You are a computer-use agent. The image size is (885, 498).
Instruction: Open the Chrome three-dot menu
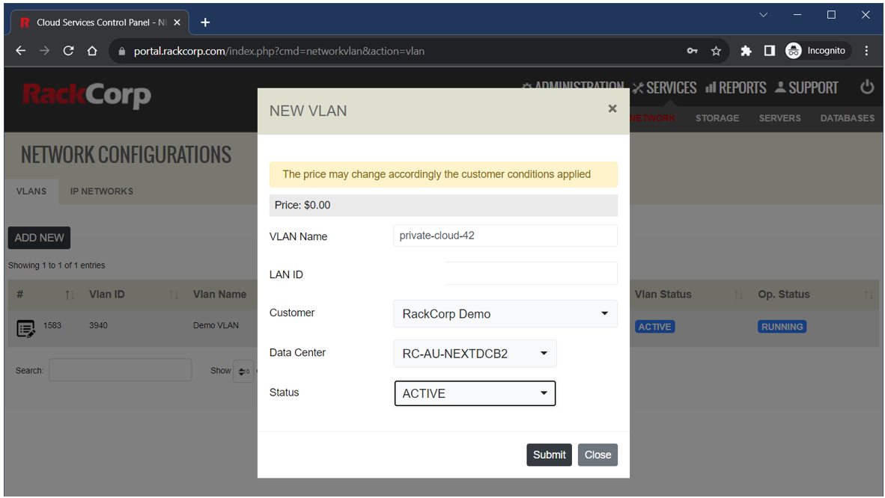[x=866, y=51]
